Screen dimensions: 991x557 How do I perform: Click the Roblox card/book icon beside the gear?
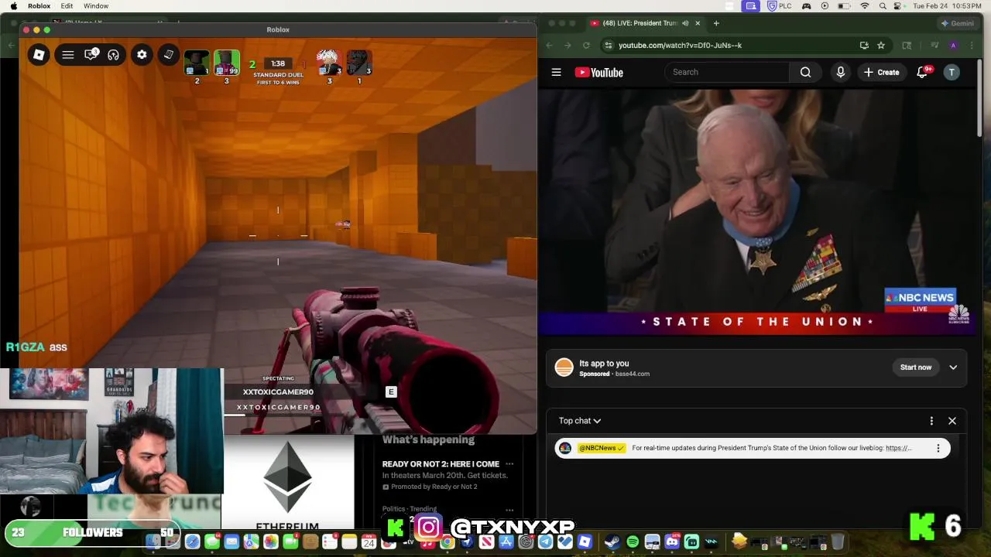[x=169, y=54]
